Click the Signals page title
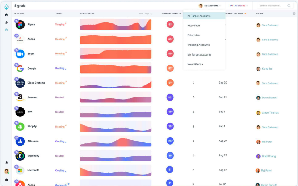The height and width of the screenshot is (186, 298). 20,6
